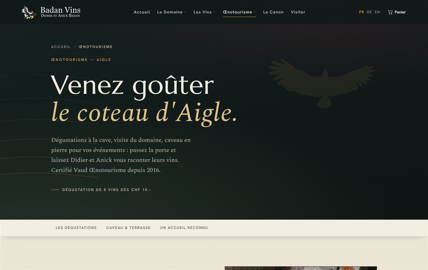This screenshot has width=428, height=270.
Task: Jump to the Un Accueil Reconnu section
Action: click(184, 228)
